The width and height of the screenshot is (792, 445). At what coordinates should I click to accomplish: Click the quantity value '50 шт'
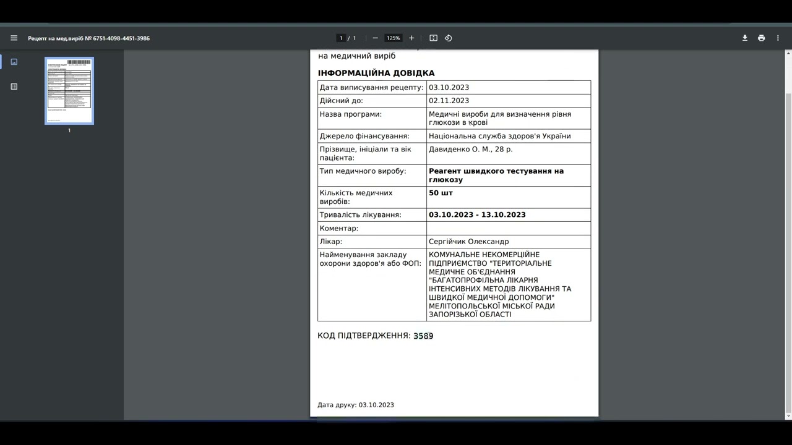[x=441, y=193]
